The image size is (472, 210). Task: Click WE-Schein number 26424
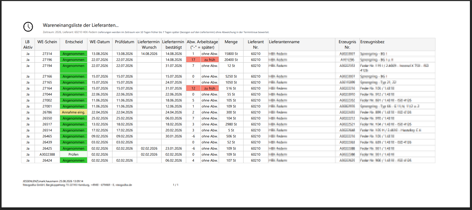47,160
